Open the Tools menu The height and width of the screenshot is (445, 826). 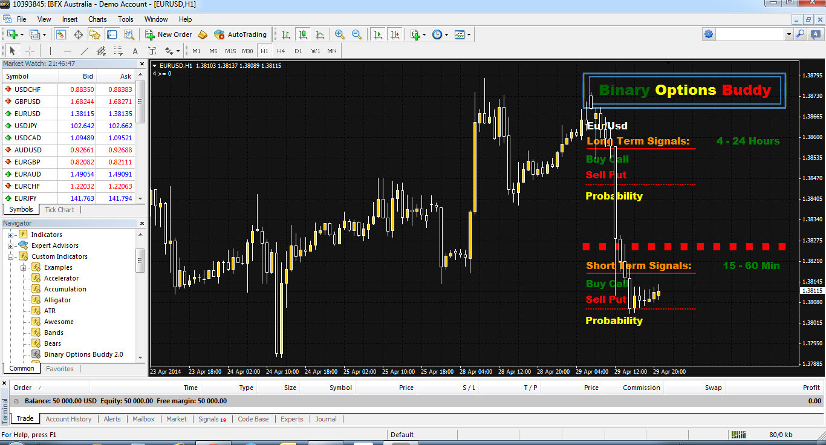pyautogui.click(x=126, y=19)
